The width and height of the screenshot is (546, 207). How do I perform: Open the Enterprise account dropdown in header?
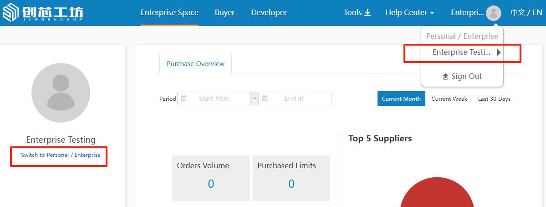[x=467, y=13]
